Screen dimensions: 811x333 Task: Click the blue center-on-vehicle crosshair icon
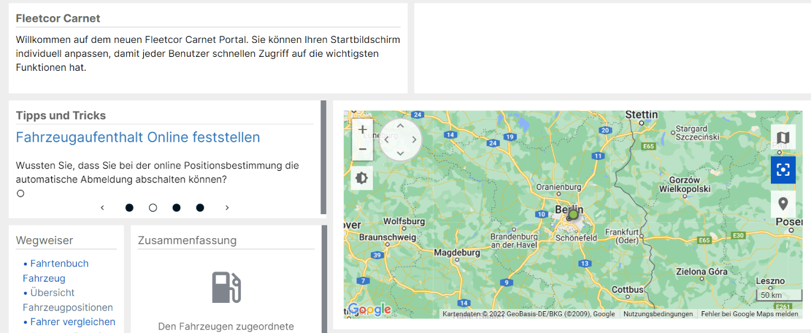coord(783,170)
